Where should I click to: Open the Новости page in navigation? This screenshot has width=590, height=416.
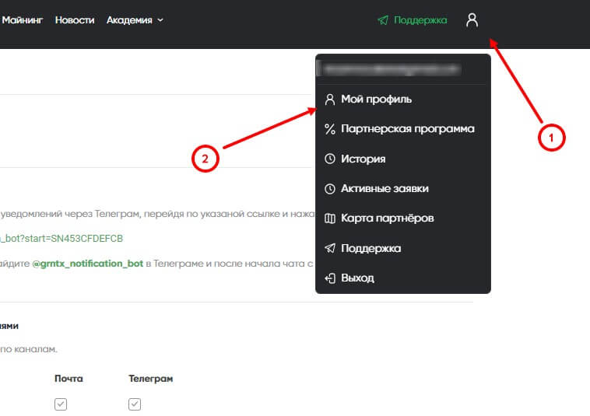click(x=75, y=20)
